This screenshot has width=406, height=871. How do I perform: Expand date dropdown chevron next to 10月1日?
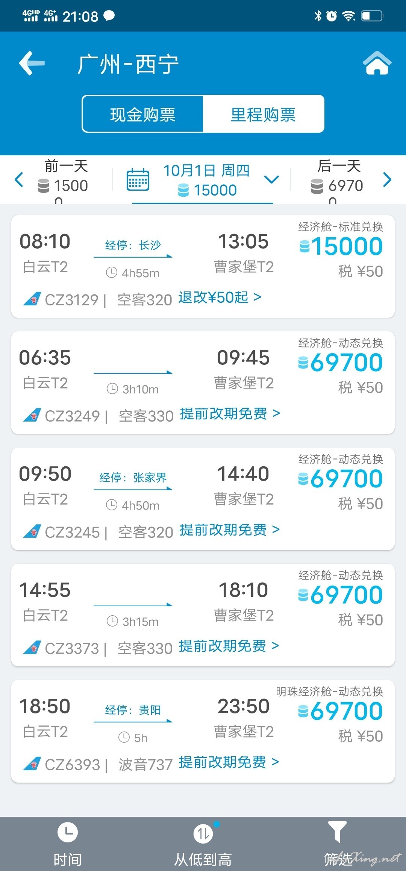coord(271,179)
